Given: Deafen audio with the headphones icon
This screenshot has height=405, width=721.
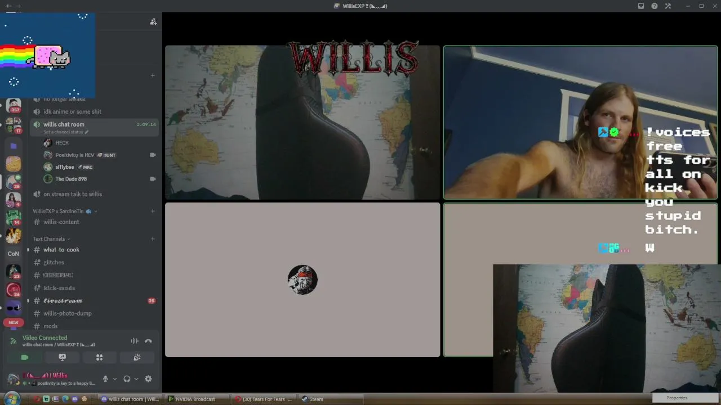Looking at the screenshot, I should click(127, 379).
